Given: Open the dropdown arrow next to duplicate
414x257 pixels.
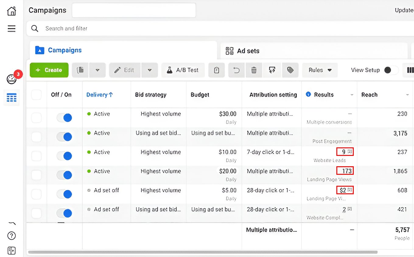Looking at the screenshot, I should (98, 70).
